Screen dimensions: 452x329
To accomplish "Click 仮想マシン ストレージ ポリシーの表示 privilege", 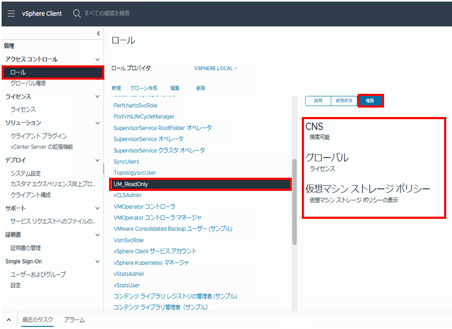I will [353, 200].
